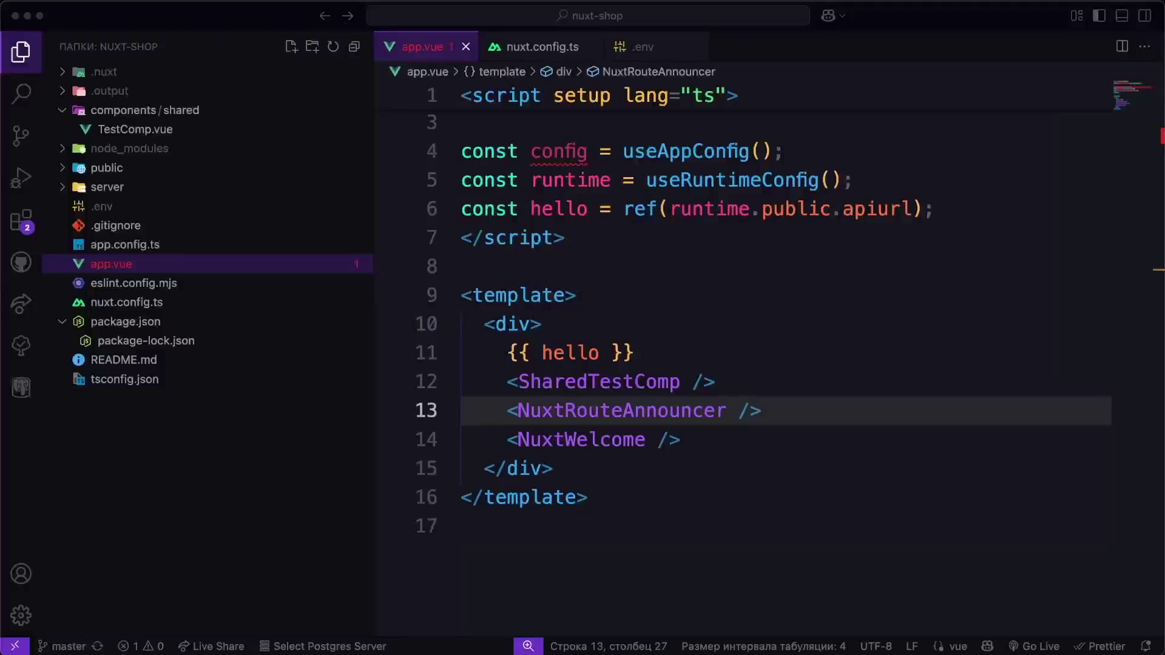The height and width of the screenshot is (655, 1165).
Task: Click Go Live in status bar
Action: pyautogui.click(x=1034, y=646)
